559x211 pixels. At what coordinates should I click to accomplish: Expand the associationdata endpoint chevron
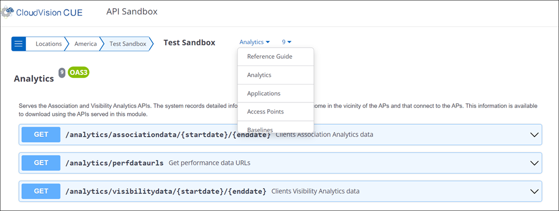tap(534, 135)
